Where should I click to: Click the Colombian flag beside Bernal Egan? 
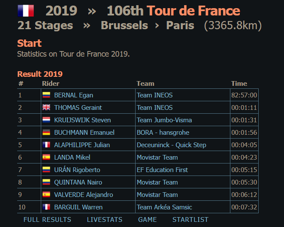(x=46, y=95)
